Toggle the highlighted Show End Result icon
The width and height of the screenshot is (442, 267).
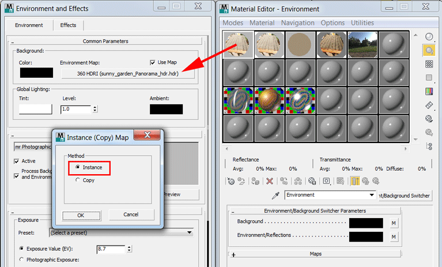click(x=355, y=181)
